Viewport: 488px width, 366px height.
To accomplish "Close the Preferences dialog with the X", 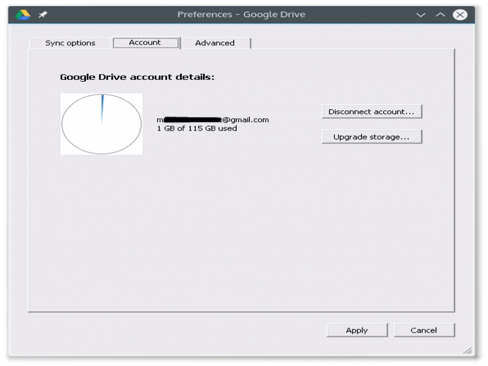I will 460,15.
